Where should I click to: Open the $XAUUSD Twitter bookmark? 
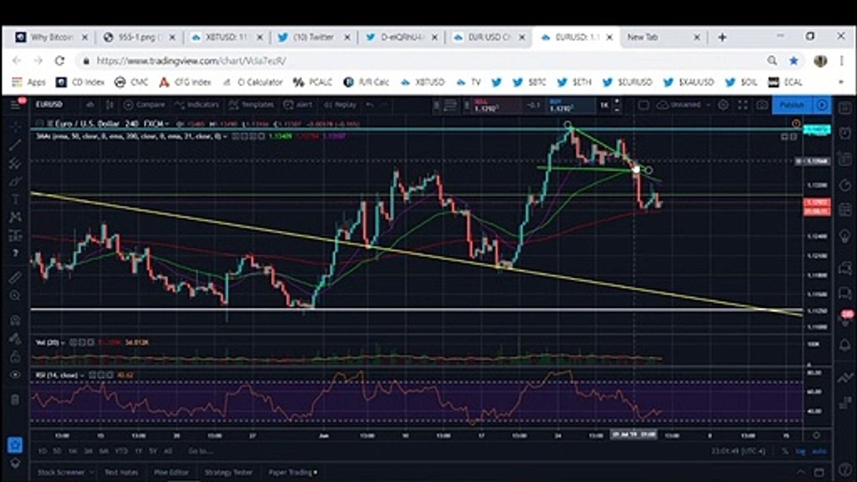click(x=688, y=82)
